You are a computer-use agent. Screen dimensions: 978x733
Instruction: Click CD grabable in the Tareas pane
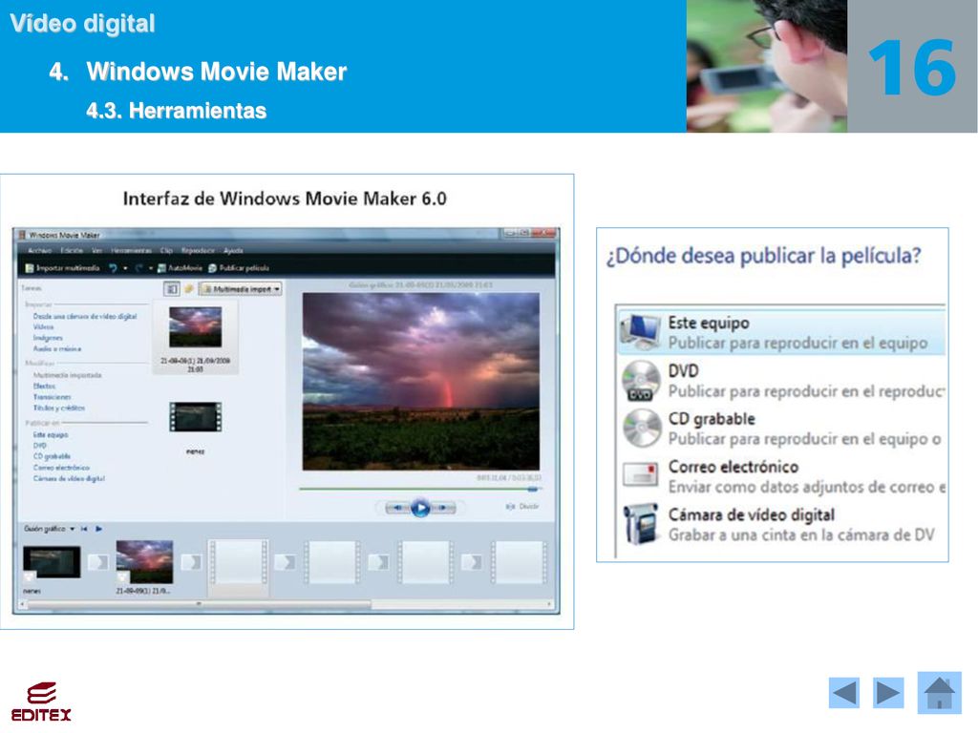click(52, 456)
